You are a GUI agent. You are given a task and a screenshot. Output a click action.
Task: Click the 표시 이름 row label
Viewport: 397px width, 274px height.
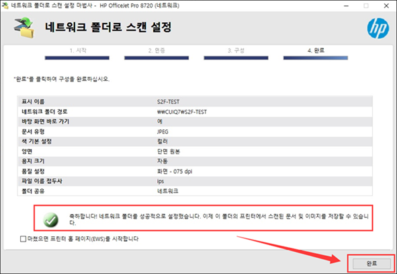pyautogui.click(x=33, y=102)
